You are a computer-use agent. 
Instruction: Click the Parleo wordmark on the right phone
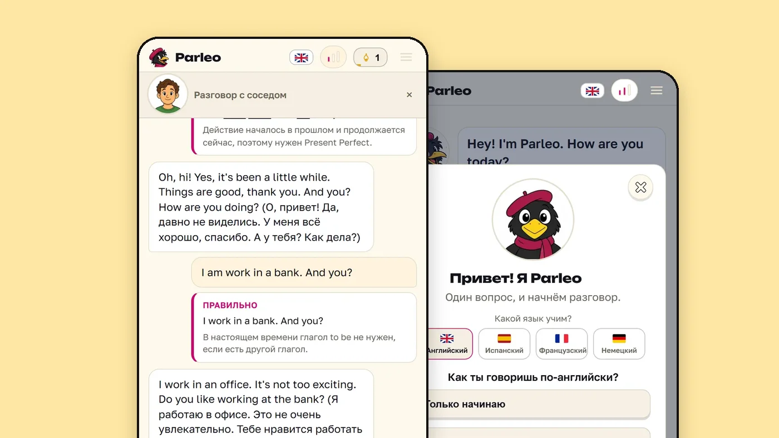(450, 91)
